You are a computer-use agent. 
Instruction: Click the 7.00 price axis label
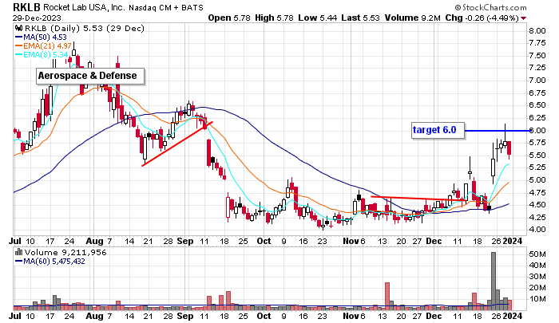coord(537,81)
